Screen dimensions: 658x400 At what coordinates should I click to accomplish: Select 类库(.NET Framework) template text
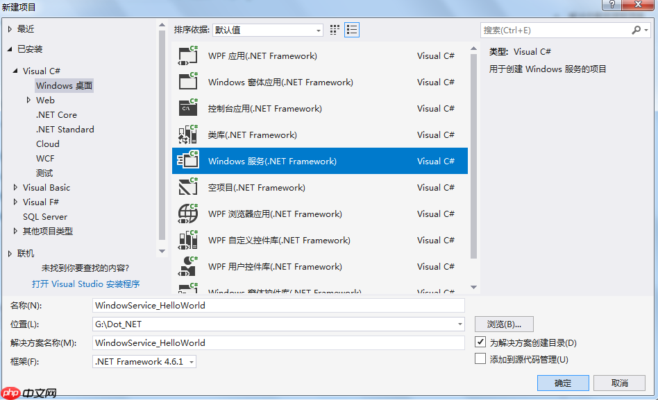click(x=253, y=135)
